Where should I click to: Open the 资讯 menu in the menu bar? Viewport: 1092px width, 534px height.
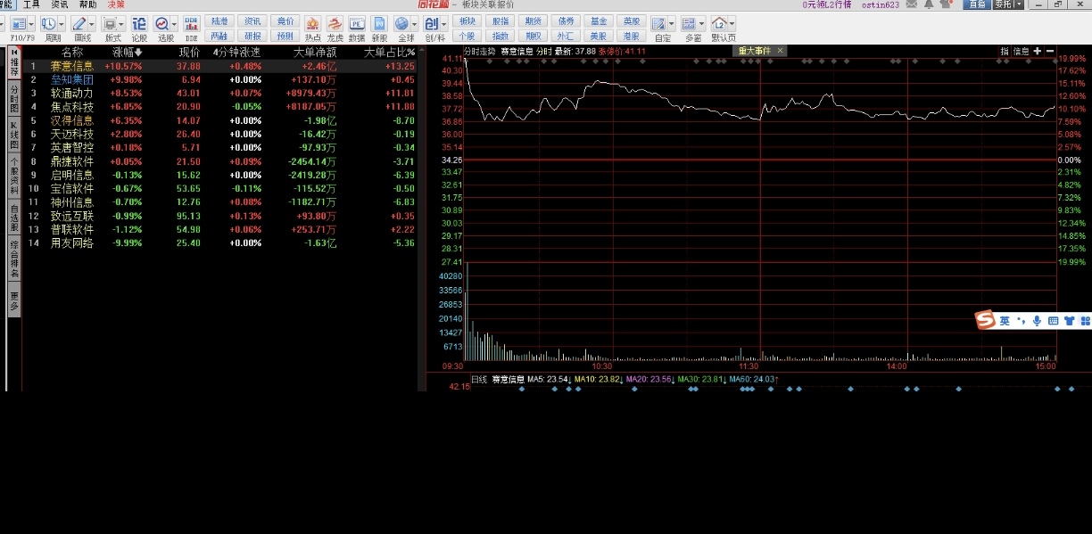tap(60, 4)
